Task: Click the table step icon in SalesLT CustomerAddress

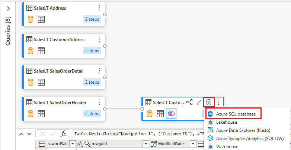Action: (41, 51)
